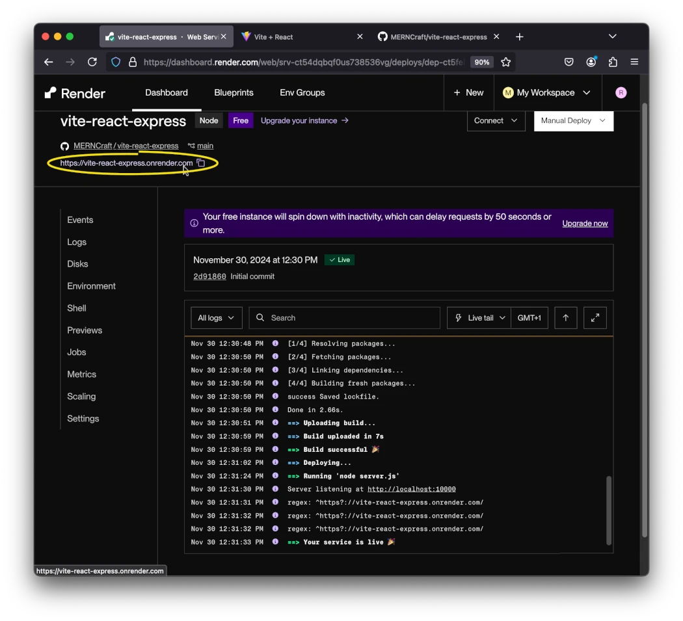The image size is (683, 621).
Task: Expand logs fullscreen with the diagonal arrows icon
Action: point(595,317)
